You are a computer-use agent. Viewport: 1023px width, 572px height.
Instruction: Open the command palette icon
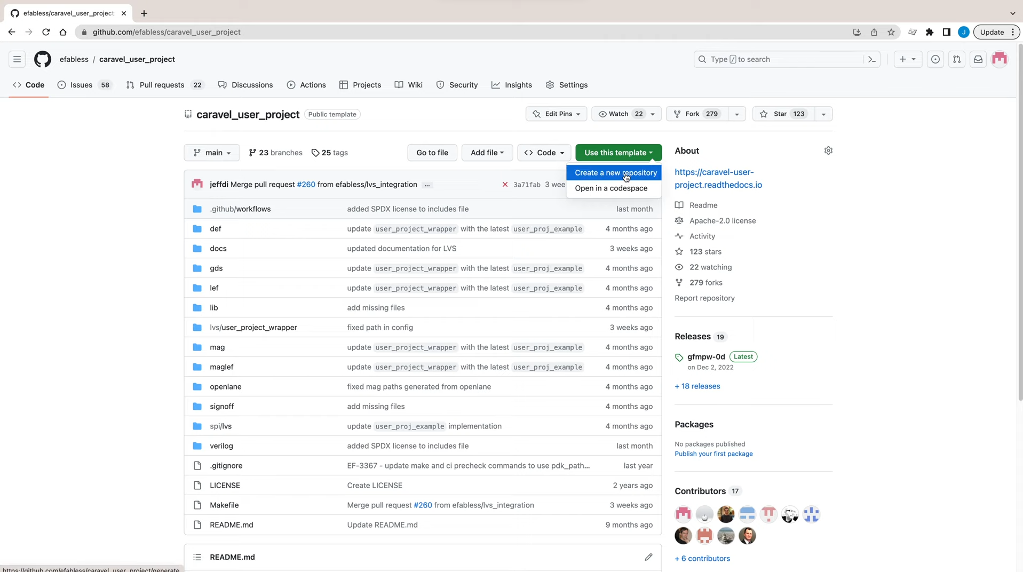point(871,59)
